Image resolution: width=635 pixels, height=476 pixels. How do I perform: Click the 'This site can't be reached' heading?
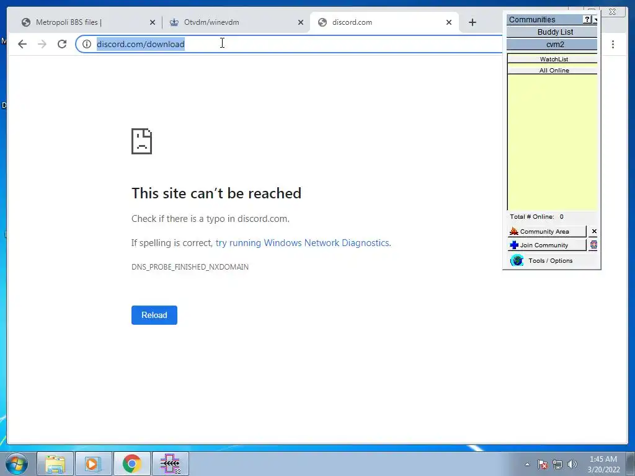216,193
